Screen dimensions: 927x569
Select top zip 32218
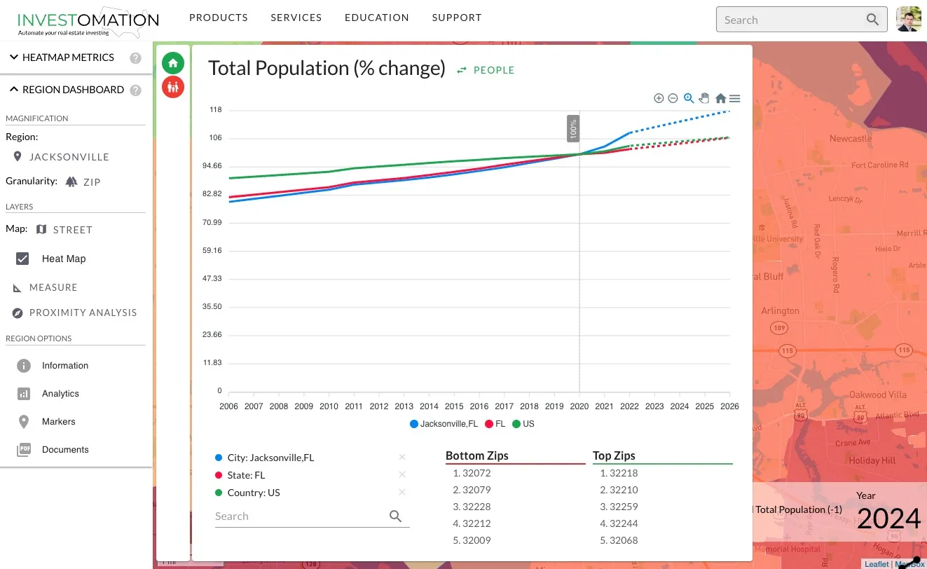[x=623, y=473]
